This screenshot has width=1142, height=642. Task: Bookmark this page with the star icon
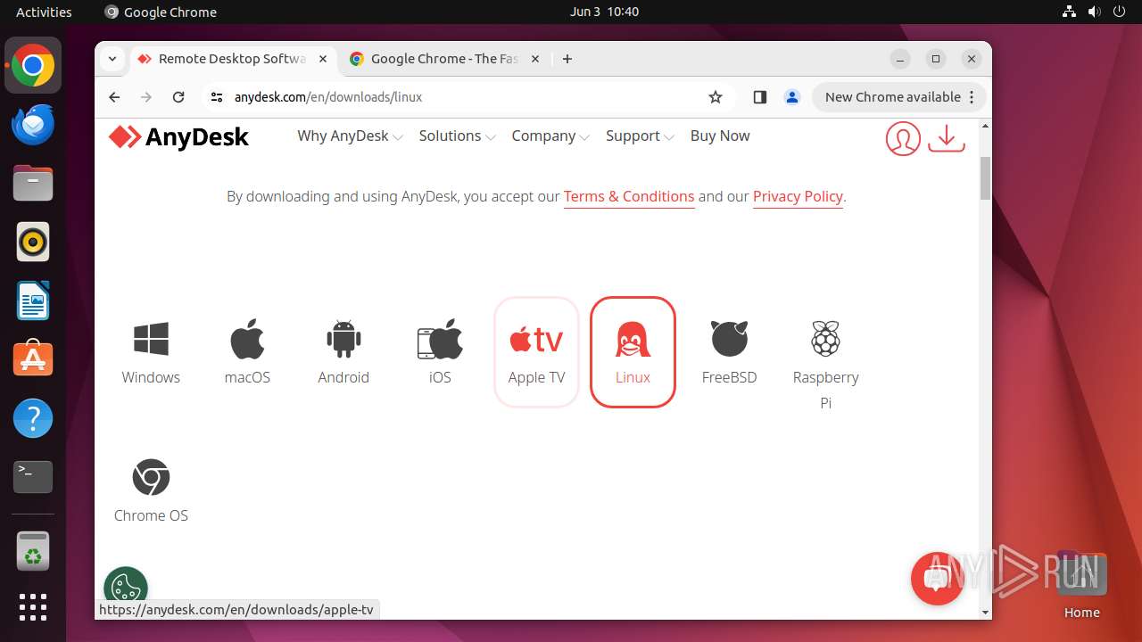point(716,97)
